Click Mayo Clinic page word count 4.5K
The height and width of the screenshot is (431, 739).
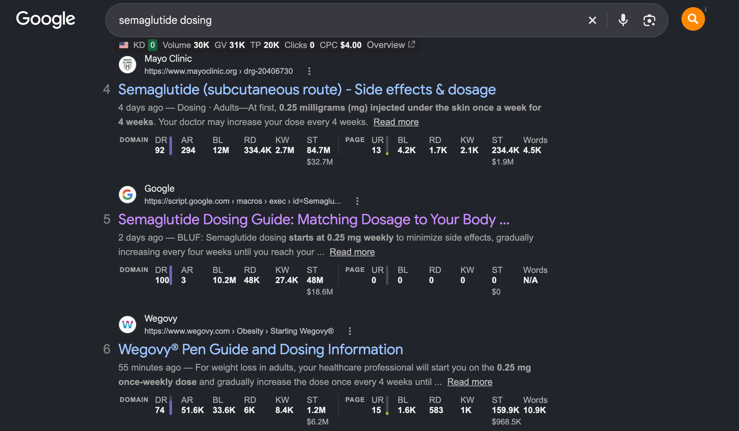tap(532, 150)
